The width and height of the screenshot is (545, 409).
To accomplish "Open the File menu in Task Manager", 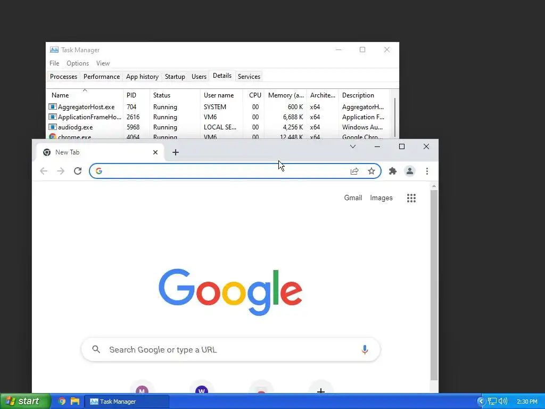I will [x=54, y=63].
